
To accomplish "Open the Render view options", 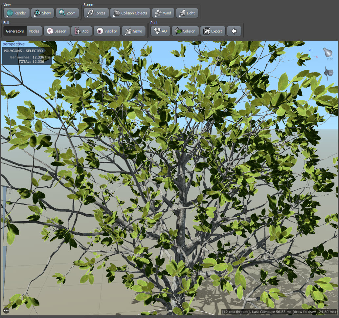I will tap(16, 13).
